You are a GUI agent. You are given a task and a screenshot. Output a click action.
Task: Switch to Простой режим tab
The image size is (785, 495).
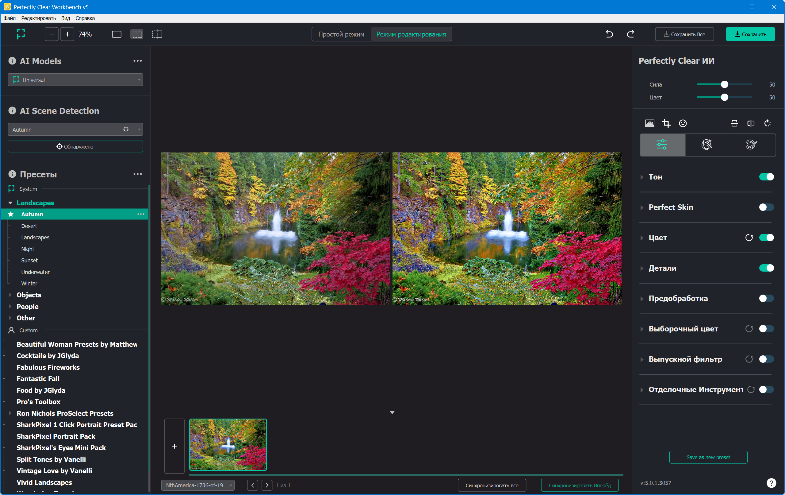coord(341,34)
